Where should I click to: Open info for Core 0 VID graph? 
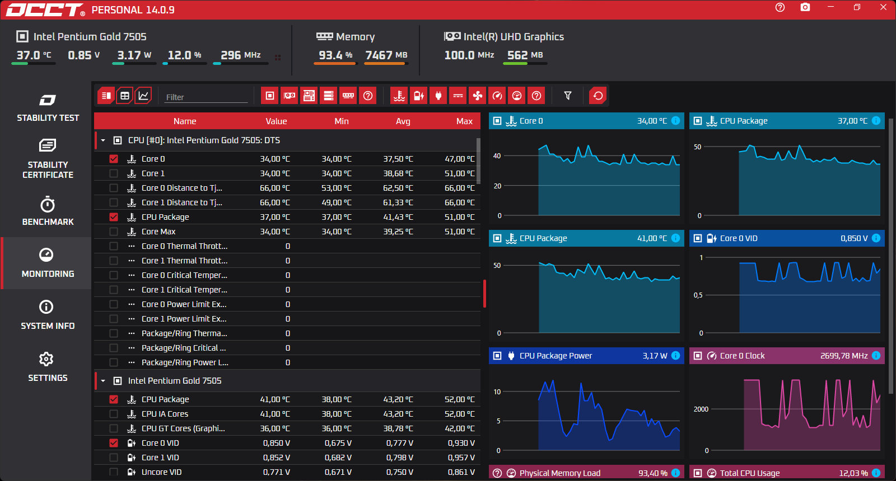(876, 238)
